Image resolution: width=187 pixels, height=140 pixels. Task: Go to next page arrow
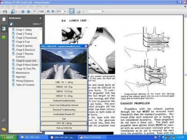(28, 12)
